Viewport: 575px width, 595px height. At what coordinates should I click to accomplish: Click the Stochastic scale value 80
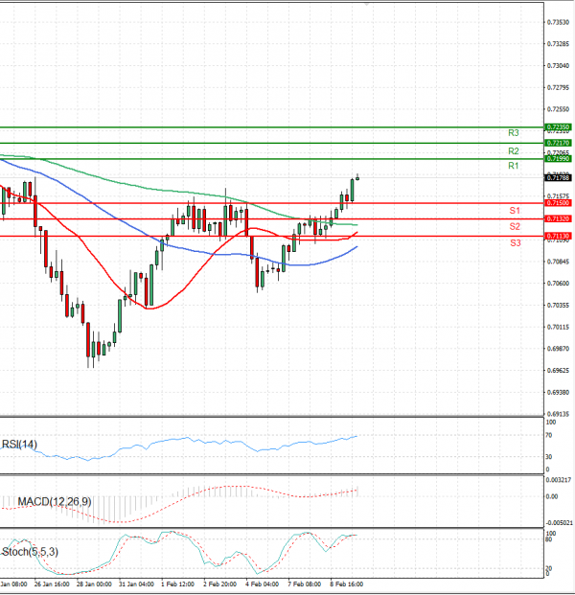[549, 539]
